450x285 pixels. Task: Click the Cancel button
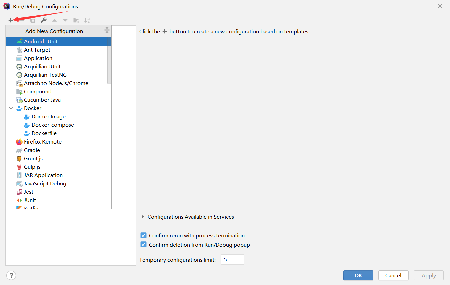click(x=393, y=275)
